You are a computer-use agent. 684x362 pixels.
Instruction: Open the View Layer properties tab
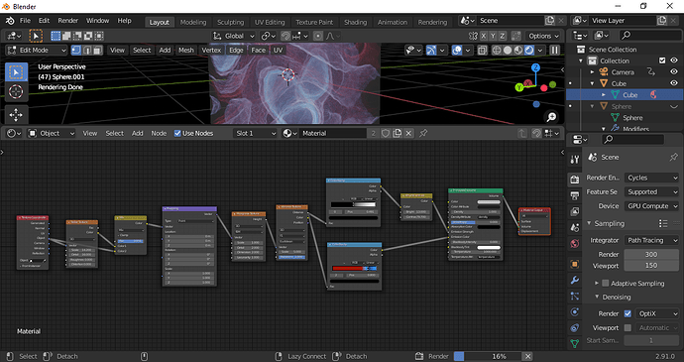coord(575,211)
